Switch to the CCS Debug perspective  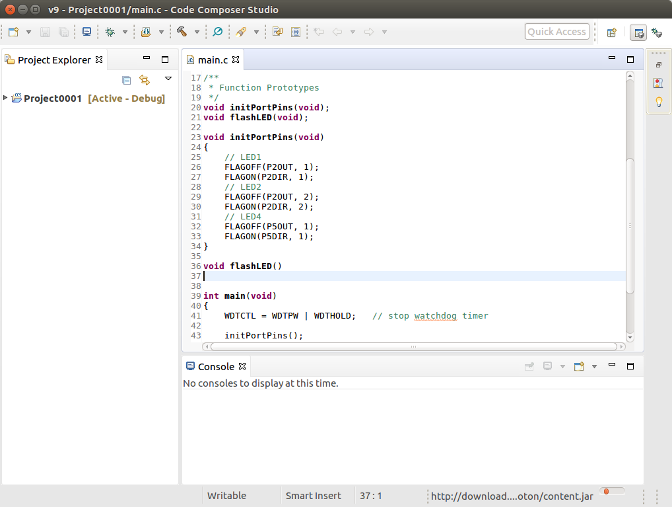(657, 32)
